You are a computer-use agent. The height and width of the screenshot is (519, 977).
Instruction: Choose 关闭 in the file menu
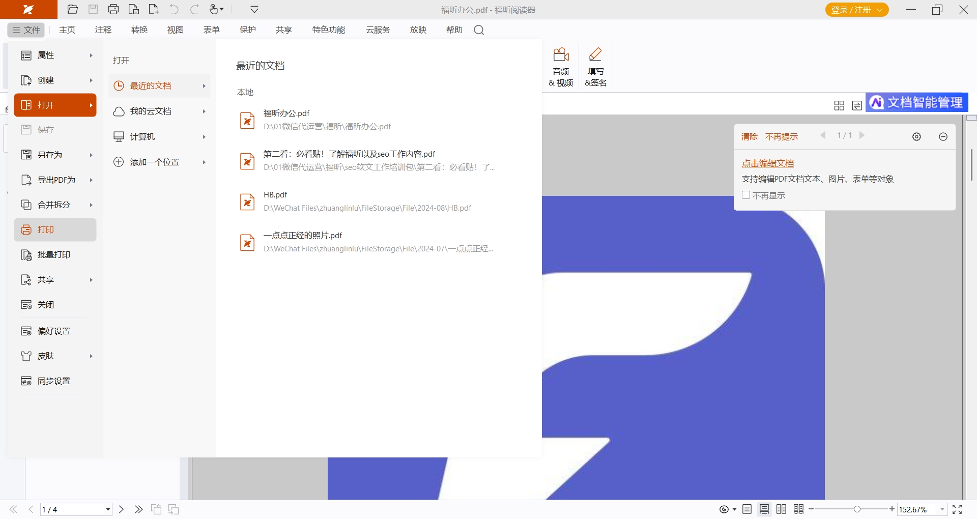pyautogui.click(x=55, y=305)
